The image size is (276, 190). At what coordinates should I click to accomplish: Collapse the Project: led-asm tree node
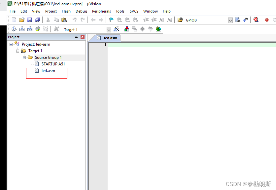coord(11,44)
